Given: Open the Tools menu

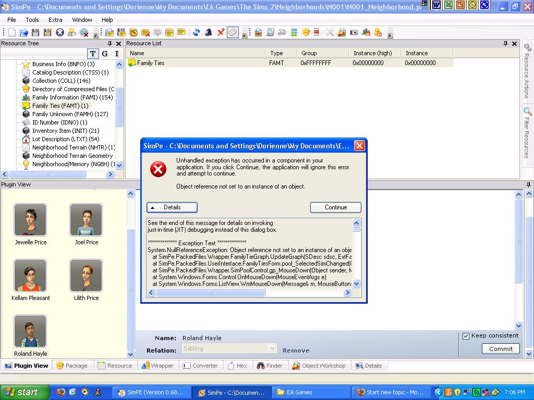Looking at the screenshot, I should [x=32, y=20].
